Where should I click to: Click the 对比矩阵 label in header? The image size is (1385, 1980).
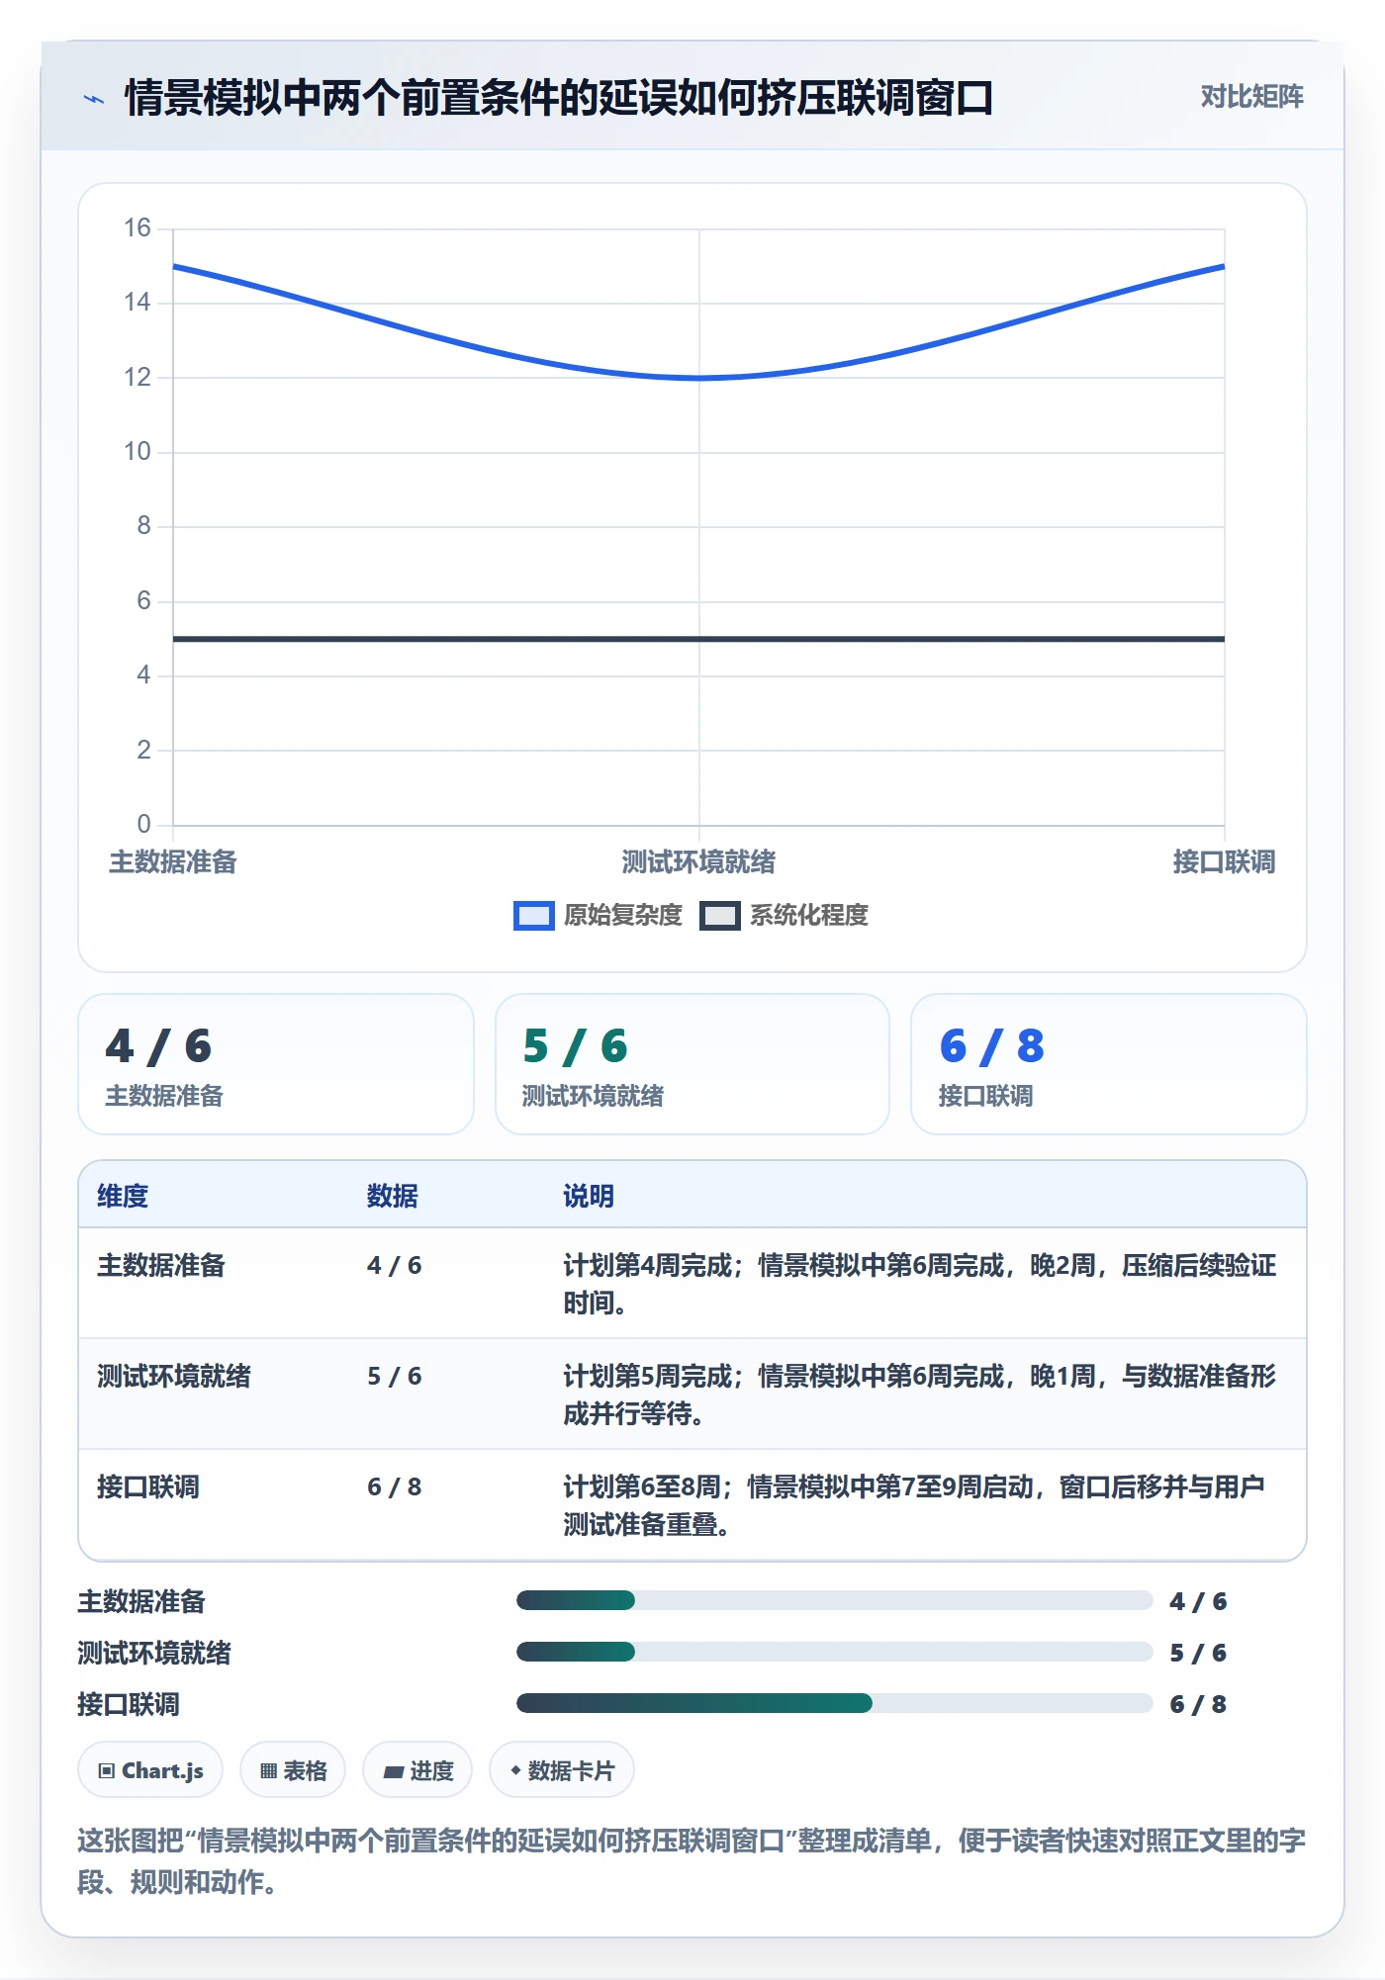1251,97
